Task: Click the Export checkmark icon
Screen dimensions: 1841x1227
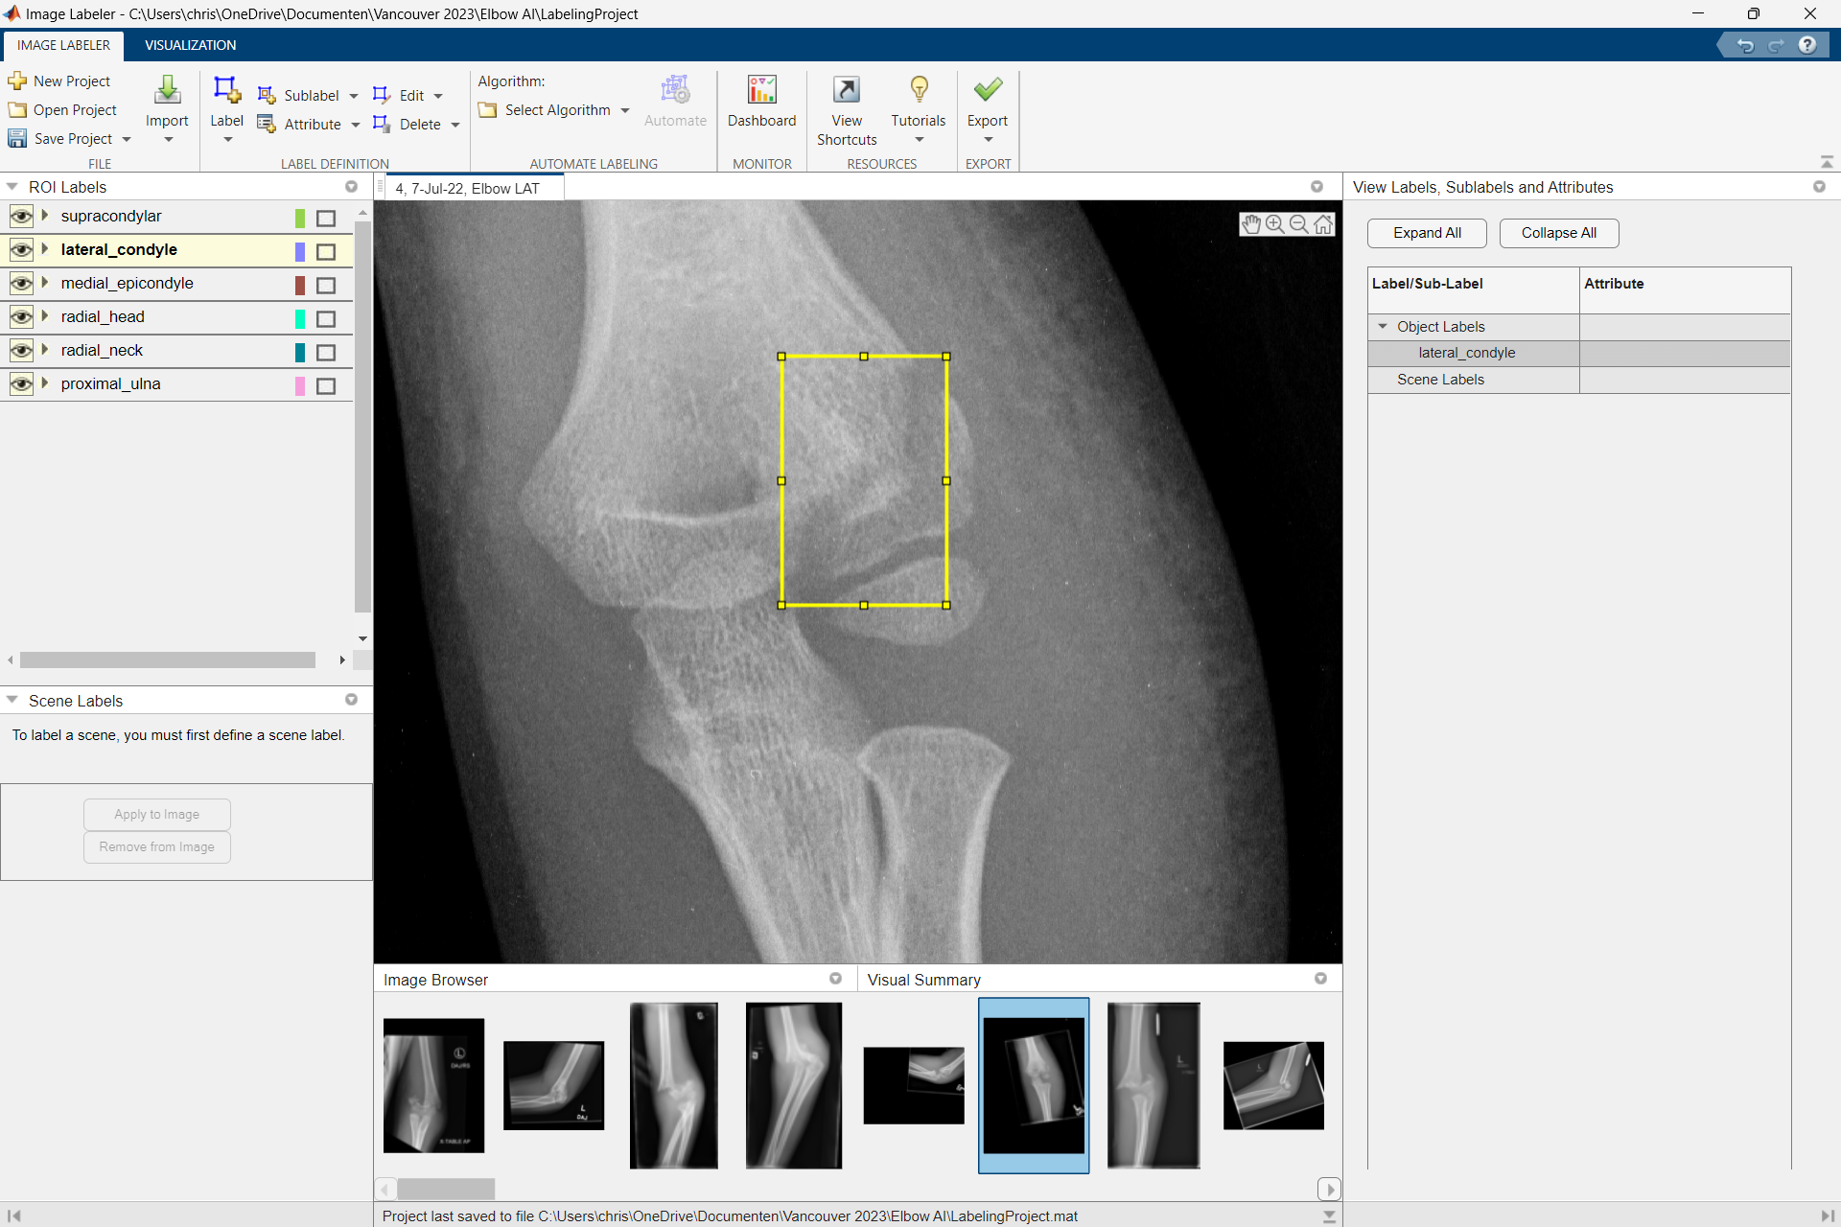Action: click(987, 90)
